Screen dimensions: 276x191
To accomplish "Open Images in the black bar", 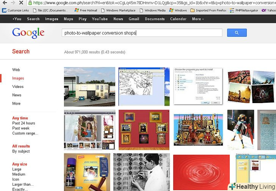I will 52,19.
